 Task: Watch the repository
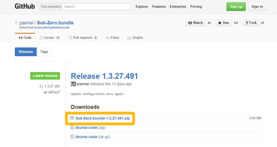pos(195,23)
